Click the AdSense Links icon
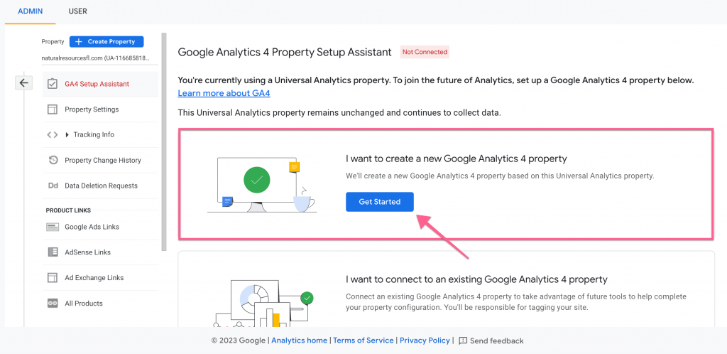This screenshot has width=727, height=354. (x=53, y=252)
